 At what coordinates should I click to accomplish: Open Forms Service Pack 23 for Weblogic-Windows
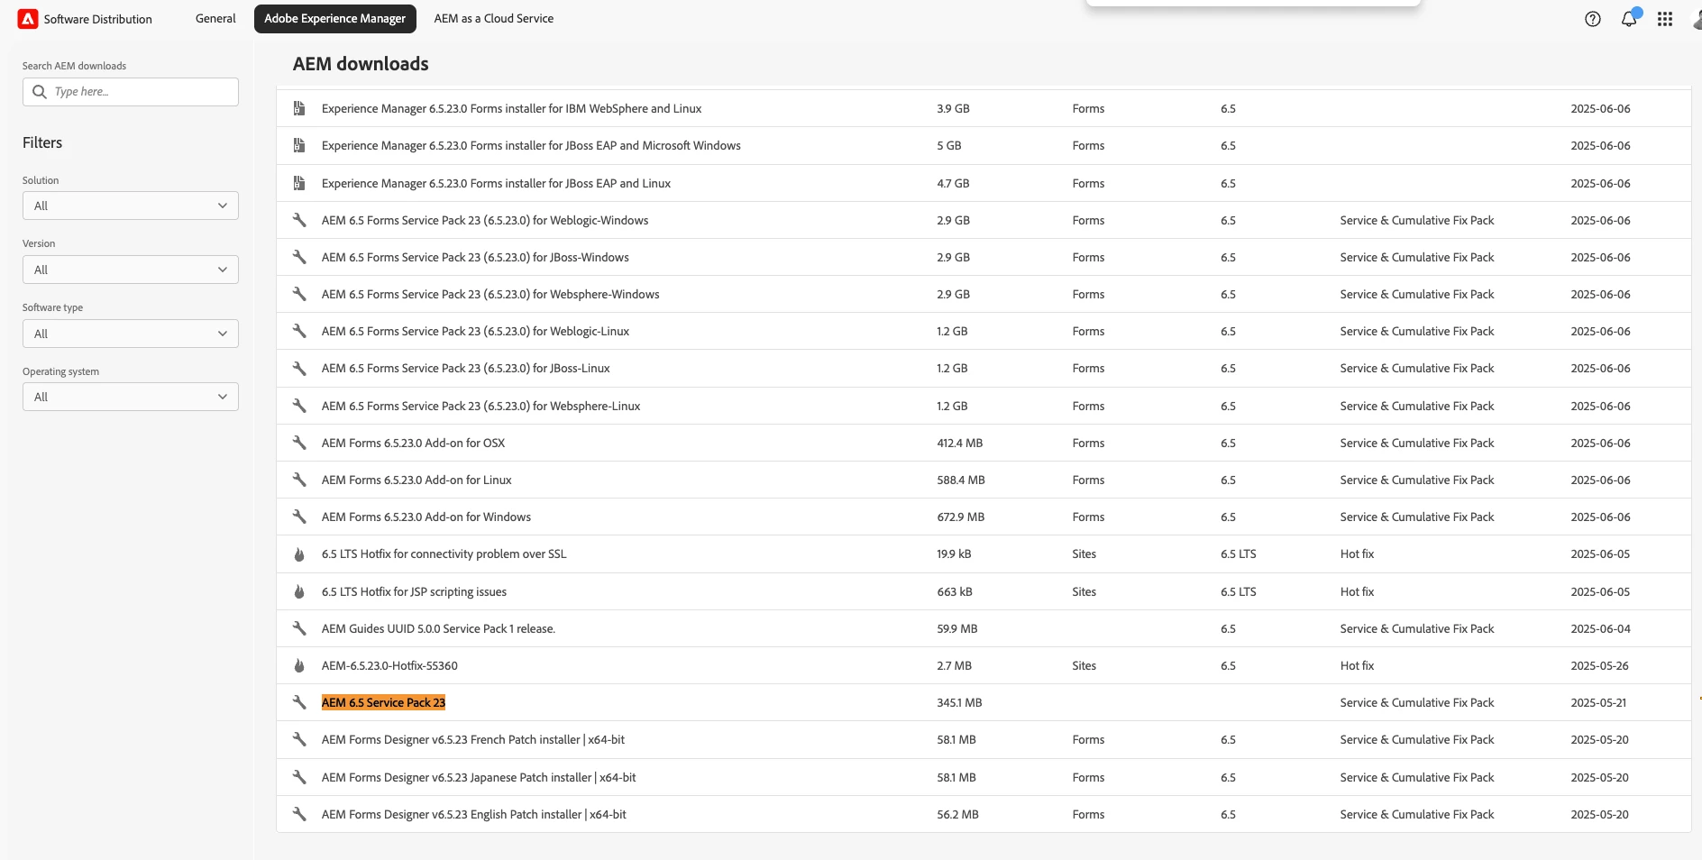point(485,220)
